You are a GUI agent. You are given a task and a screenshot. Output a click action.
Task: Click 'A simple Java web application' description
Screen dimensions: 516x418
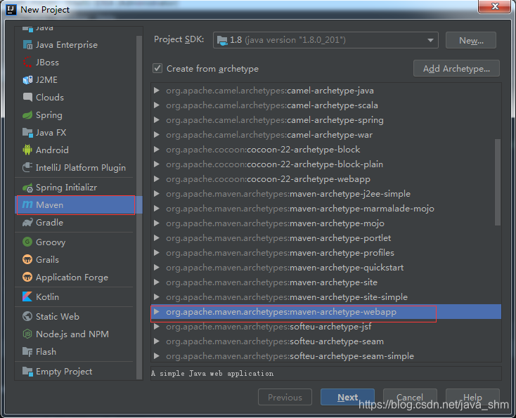[x=212, y=374]
